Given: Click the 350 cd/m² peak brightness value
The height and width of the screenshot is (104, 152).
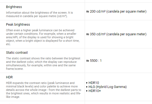Looking at the screenshot, I should (118, 34).
